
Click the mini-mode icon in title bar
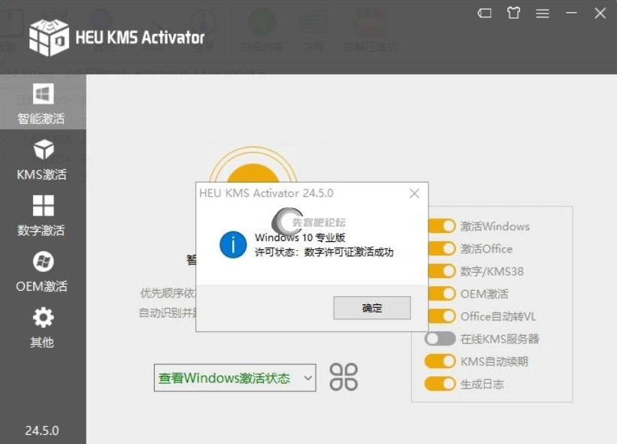coord(485,13)
